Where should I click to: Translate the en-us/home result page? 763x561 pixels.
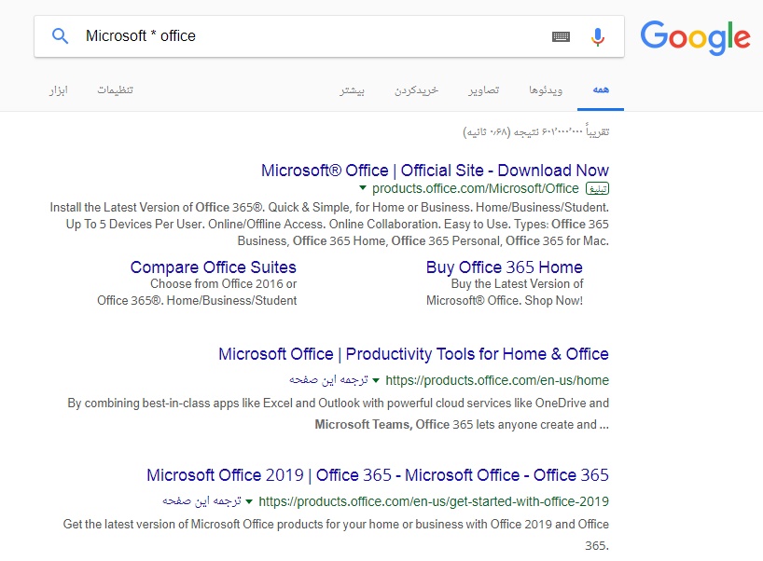[328, 379]
